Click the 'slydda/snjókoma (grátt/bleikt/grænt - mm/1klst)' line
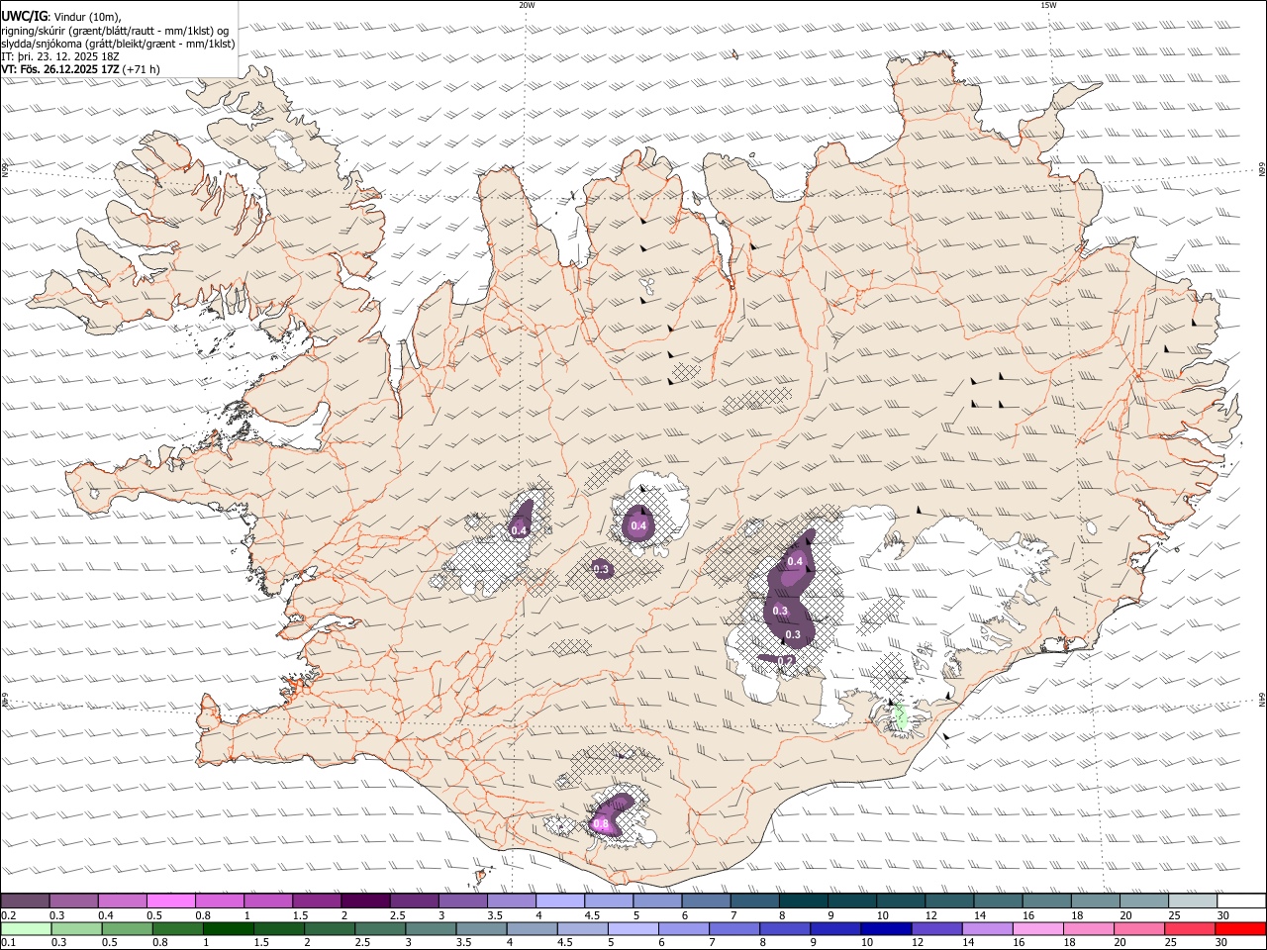This screenshot has height=950, width=1267. coord(118,43)
